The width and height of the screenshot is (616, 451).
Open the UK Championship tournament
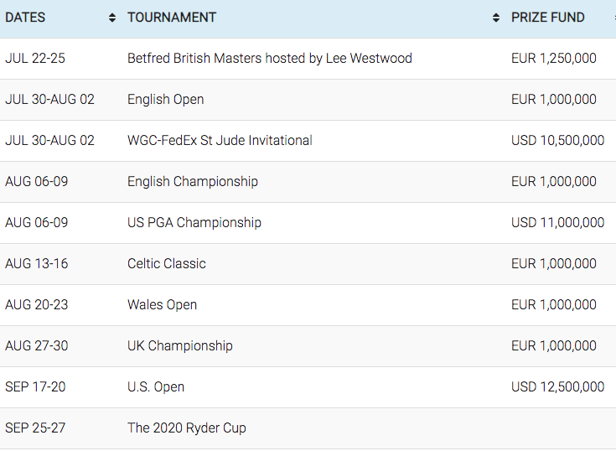point(180,345)
